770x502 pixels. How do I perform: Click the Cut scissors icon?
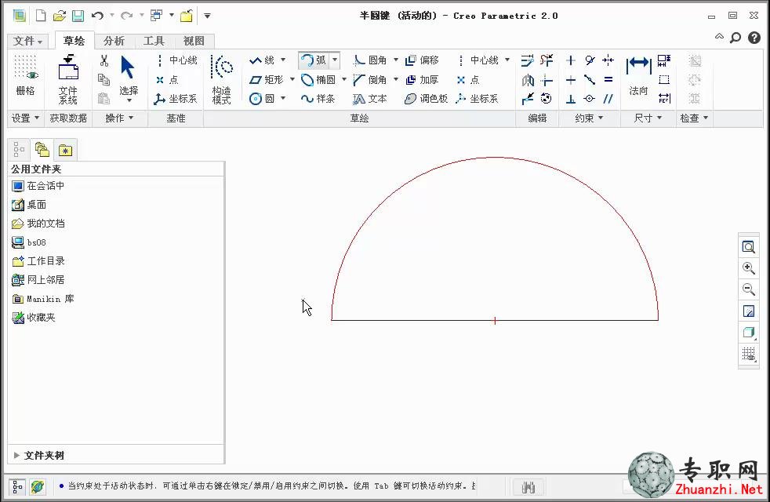tap(104, 60)
